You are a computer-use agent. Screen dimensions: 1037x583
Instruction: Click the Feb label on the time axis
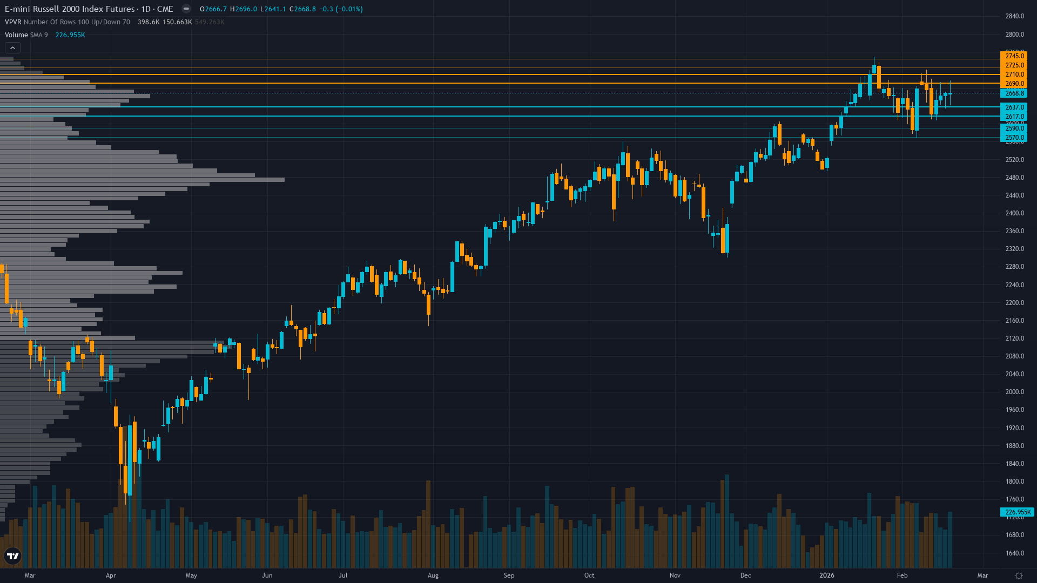(x=902, y=575)
